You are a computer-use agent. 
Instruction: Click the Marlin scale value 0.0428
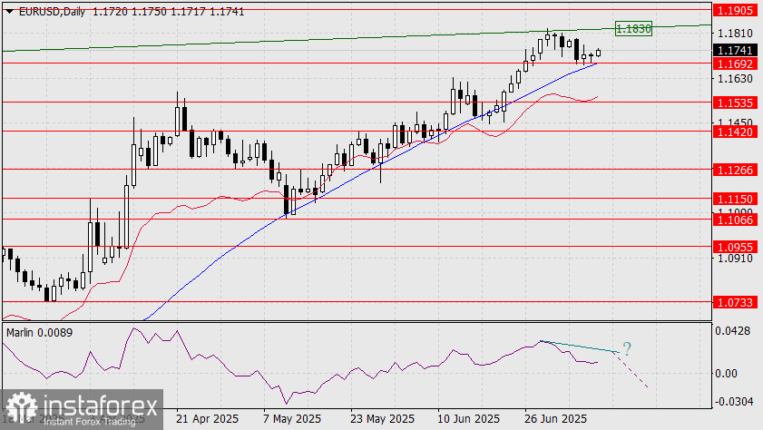(733, 331)
